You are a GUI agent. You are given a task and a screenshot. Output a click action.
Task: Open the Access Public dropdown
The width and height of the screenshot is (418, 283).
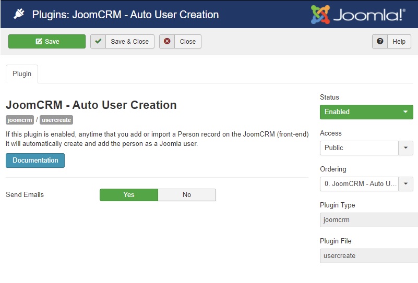pyautogui.click(x=366, y=148)
